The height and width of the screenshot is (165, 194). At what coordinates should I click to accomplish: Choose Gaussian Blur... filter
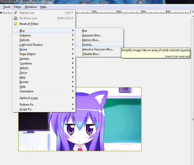(x=100, y=35)
